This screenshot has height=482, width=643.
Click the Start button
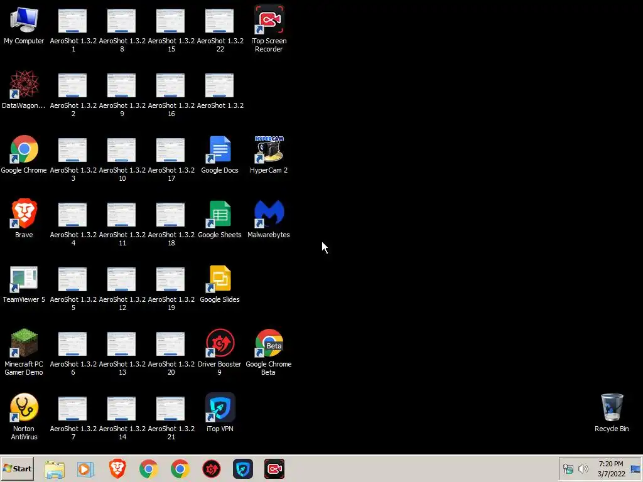click(x=17, y=468)
